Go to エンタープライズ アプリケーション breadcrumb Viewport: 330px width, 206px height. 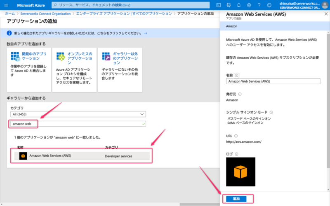click(x=124, y=14)
